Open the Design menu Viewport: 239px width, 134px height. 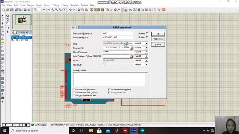(x=30, y=5)
